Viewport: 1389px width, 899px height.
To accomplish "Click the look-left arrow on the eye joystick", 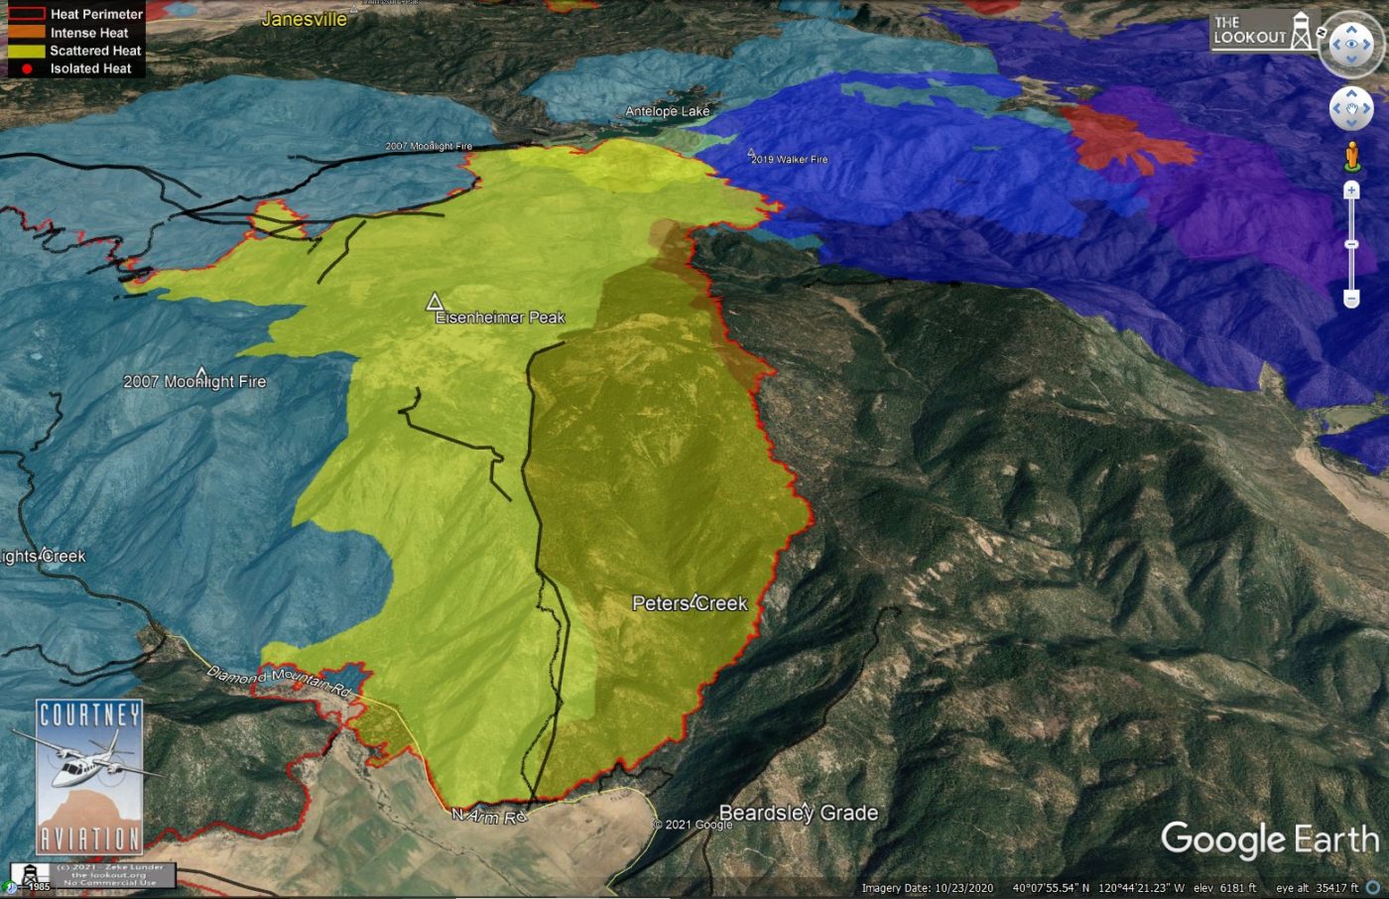I will click(1335, 45).
